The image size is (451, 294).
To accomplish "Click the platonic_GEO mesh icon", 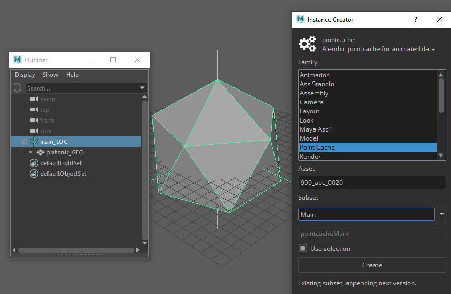I will coord(41,152).
